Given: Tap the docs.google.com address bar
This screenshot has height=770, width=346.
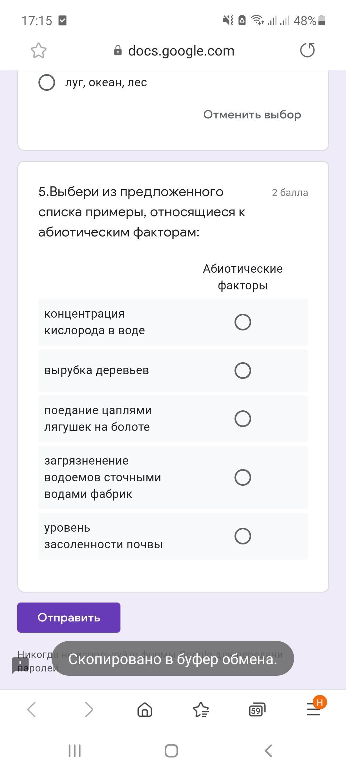Looking at the screenshot, I should pyautogui.click(x=181, y=51).
